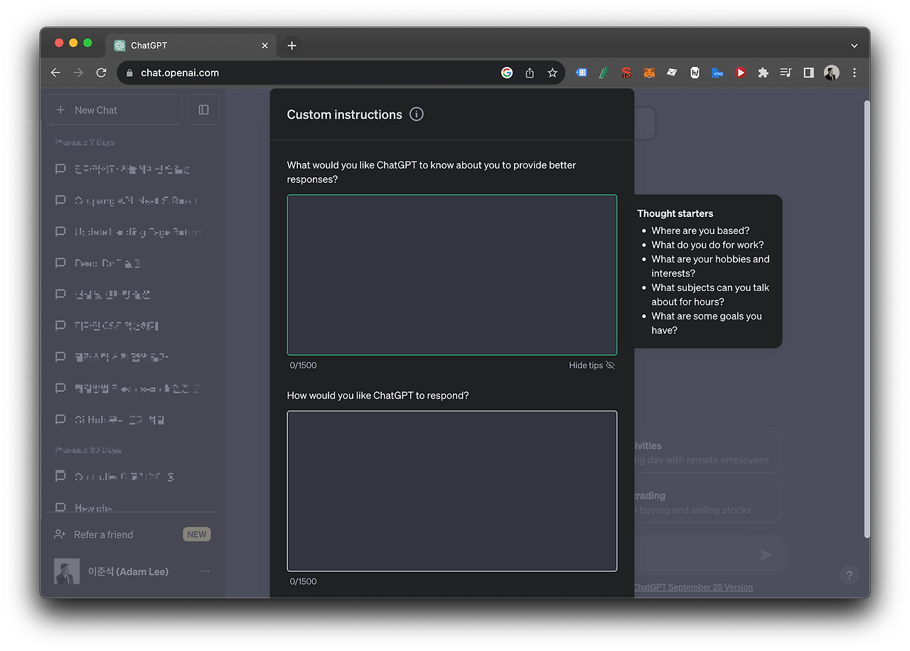Open the ChatGPT September 25 Version link

[692, 587]
